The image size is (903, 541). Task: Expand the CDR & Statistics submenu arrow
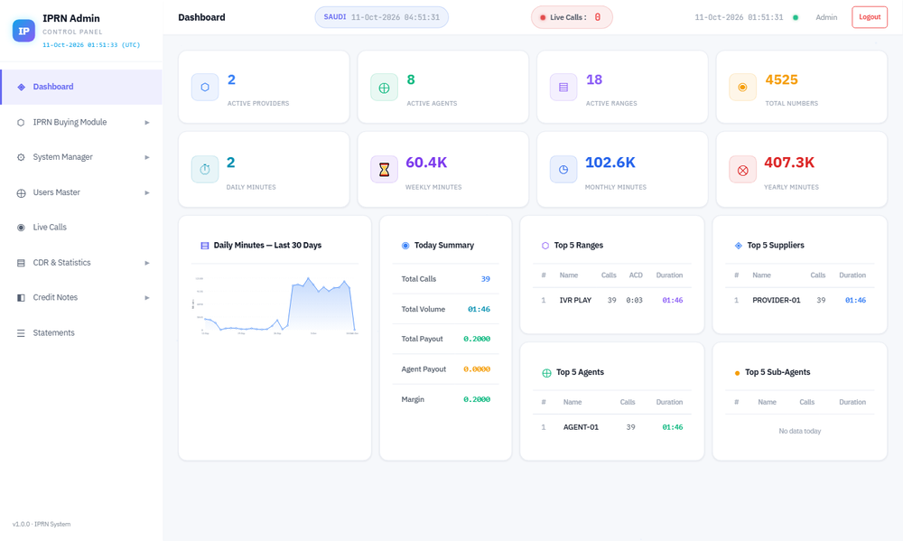pos(147,263)
